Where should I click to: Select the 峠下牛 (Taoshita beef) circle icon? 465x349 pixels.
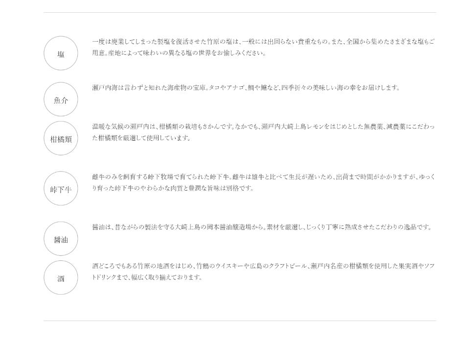[x=61, y=189]
